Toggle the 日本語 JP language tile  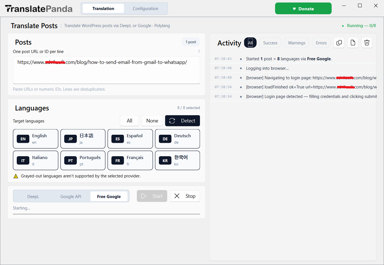coord(83,139)
